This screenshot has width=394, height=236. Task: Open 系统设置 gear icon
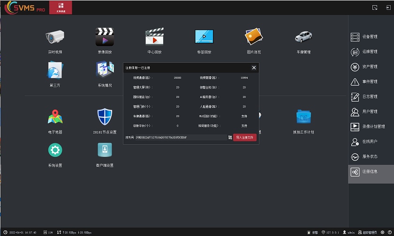tap(55, 150)
